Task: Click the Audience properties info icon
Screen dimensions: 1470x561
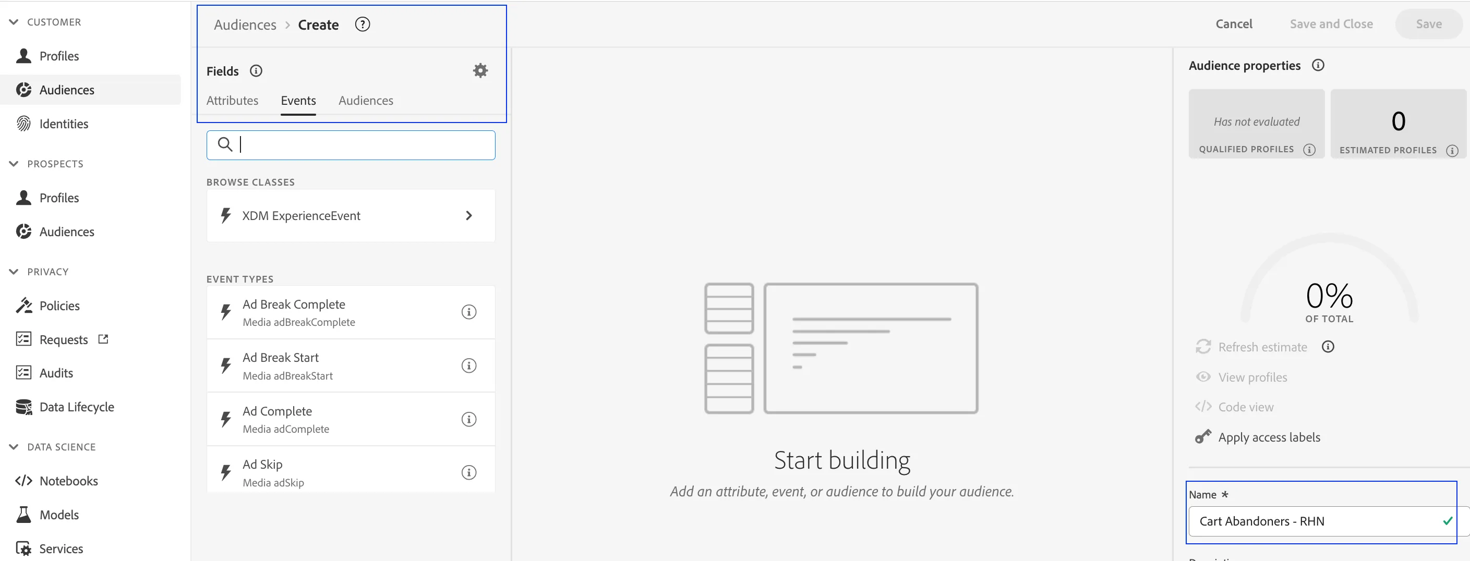Action: point(1318,65)
